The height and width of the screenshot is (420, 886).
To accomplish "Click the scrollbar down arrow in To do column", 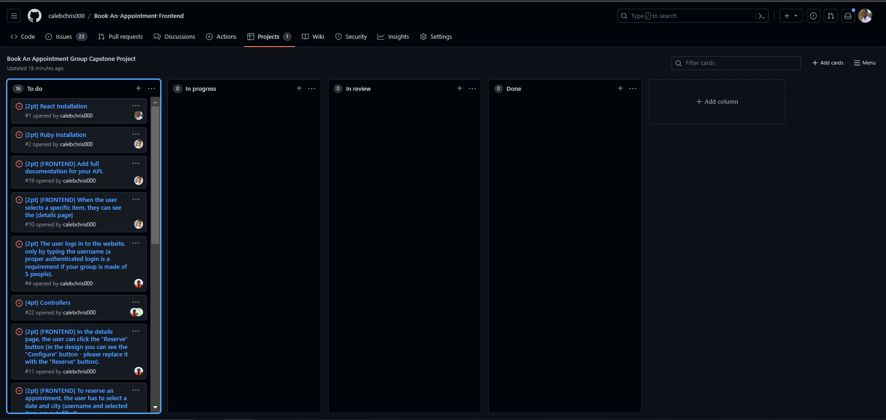I will [x=155, y=408].
